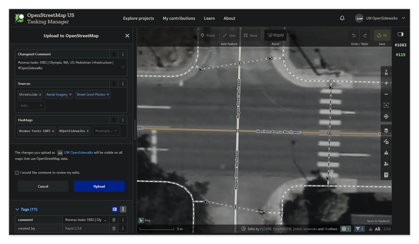The height and width of the screenshot is (244, 419).
Task: Select the Map Data panel icon
Action: pyautogui.click(x=386, y=141)
